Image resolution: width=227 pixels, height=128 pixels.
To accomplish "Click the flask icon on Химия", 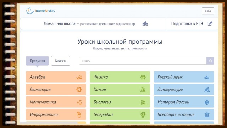I will click(143, 90).
